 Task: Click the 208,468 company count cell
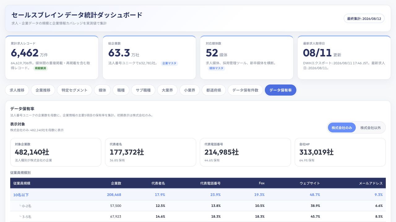click(114, 195)
